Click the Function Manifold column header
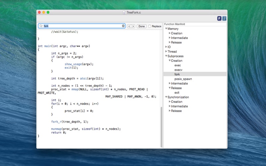This screenshot has width=266, height=166. tap(195, 24)
